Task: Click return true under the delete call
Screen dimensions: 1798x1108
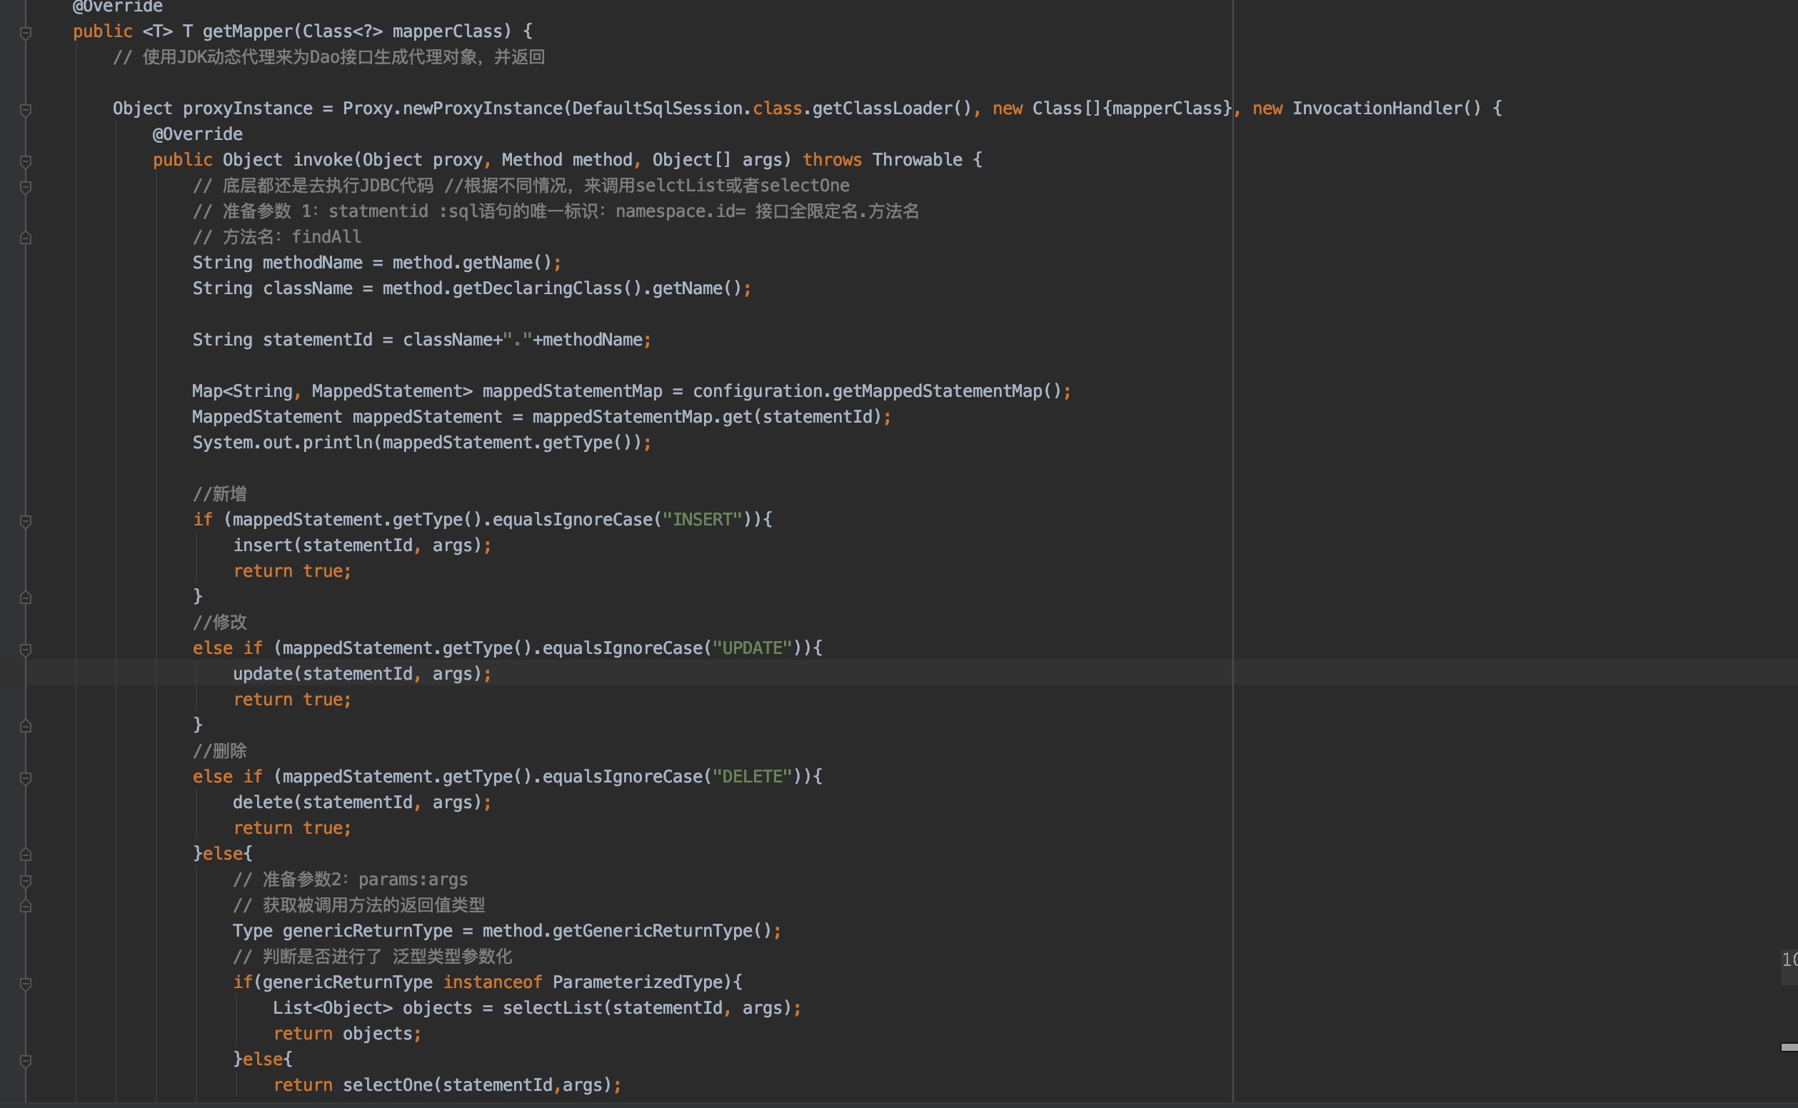Action: (293, 828)
